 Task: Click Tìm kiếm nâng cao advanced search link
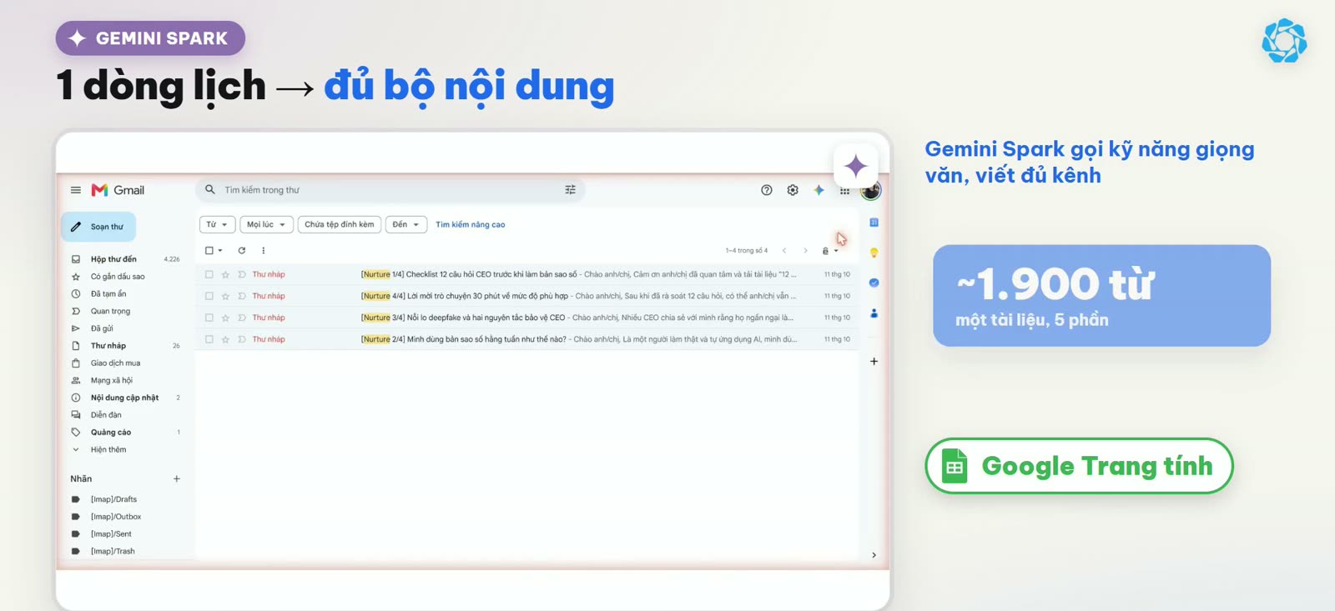coord(470,224)
